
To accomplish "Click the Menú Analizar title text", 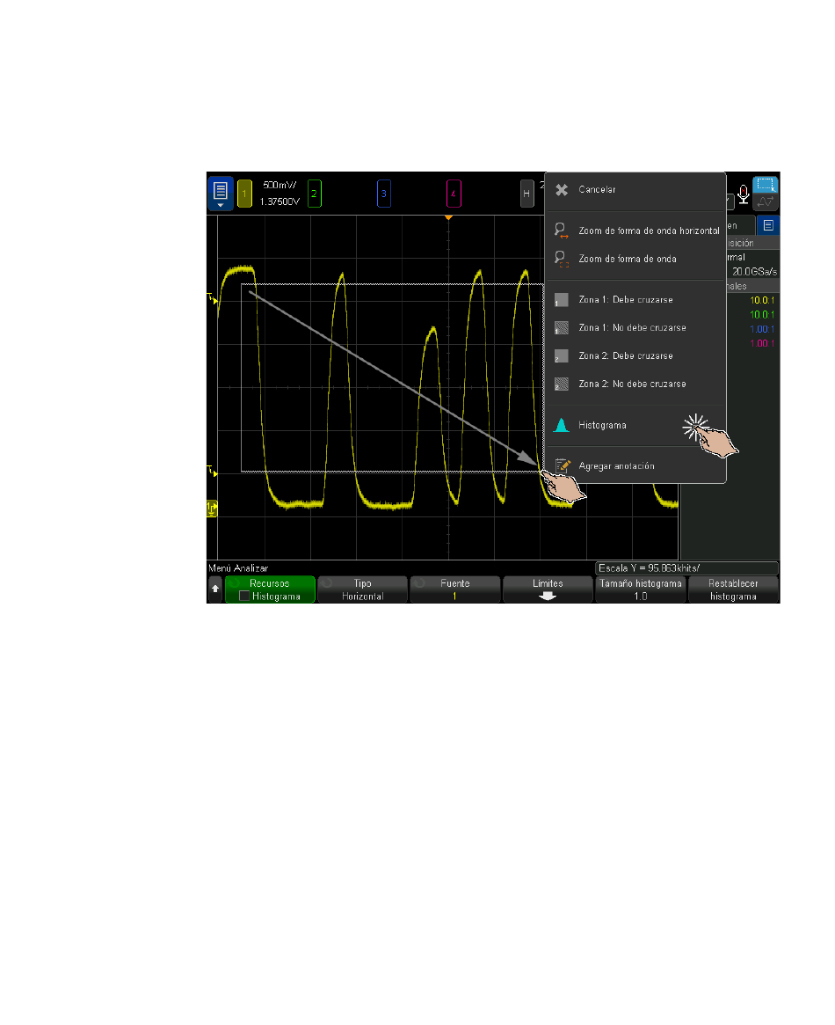I will (238, 568).
